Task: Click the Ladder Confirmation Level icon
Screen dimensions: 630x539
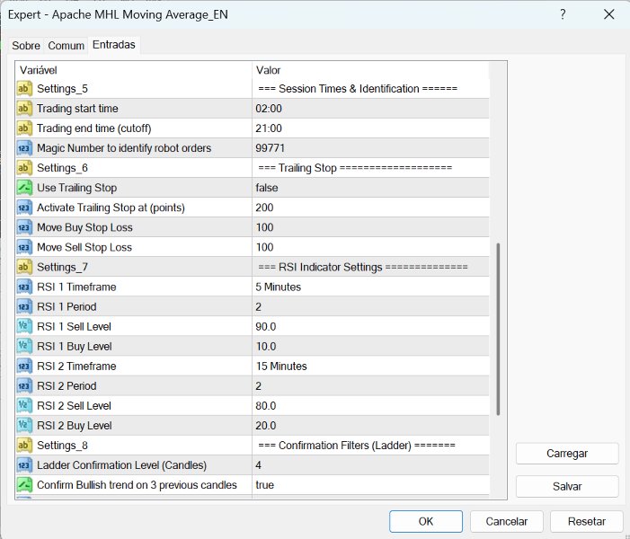Action: (24, 465)
